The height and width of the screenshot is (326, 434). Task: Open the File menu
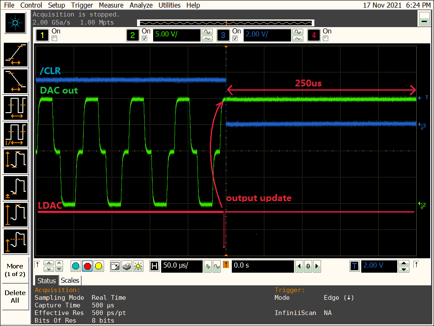coord(9,5)
